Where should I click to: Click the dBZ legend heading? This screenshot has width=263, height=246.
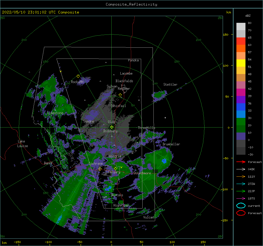point(248,16)
